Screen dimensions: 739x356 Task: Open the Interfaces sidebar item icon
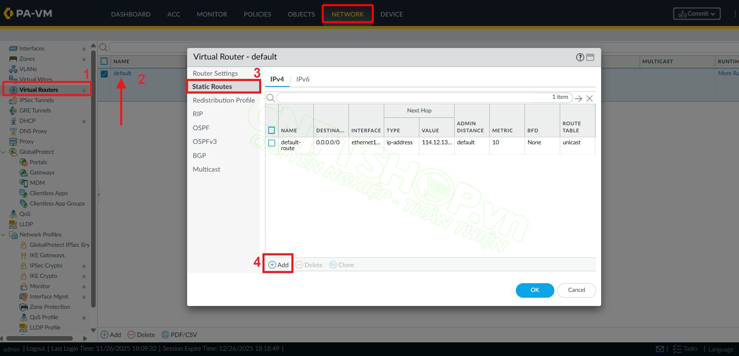[13, 48]
